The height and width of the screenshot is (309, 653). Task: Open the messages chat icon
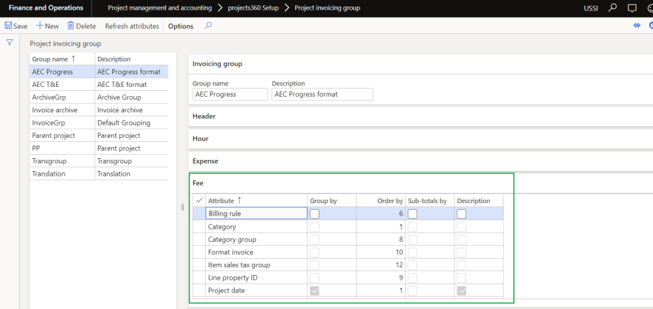click(x=631, y=8)
